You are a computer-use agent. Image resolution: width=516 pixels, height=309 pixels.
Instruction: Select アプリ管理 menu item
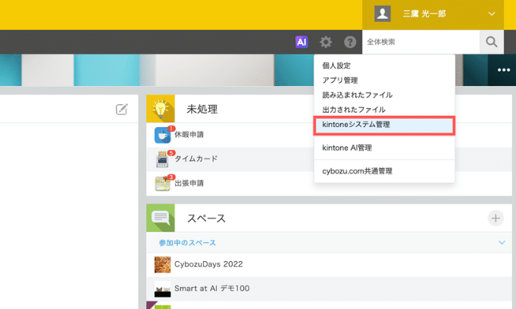(384, 80)
